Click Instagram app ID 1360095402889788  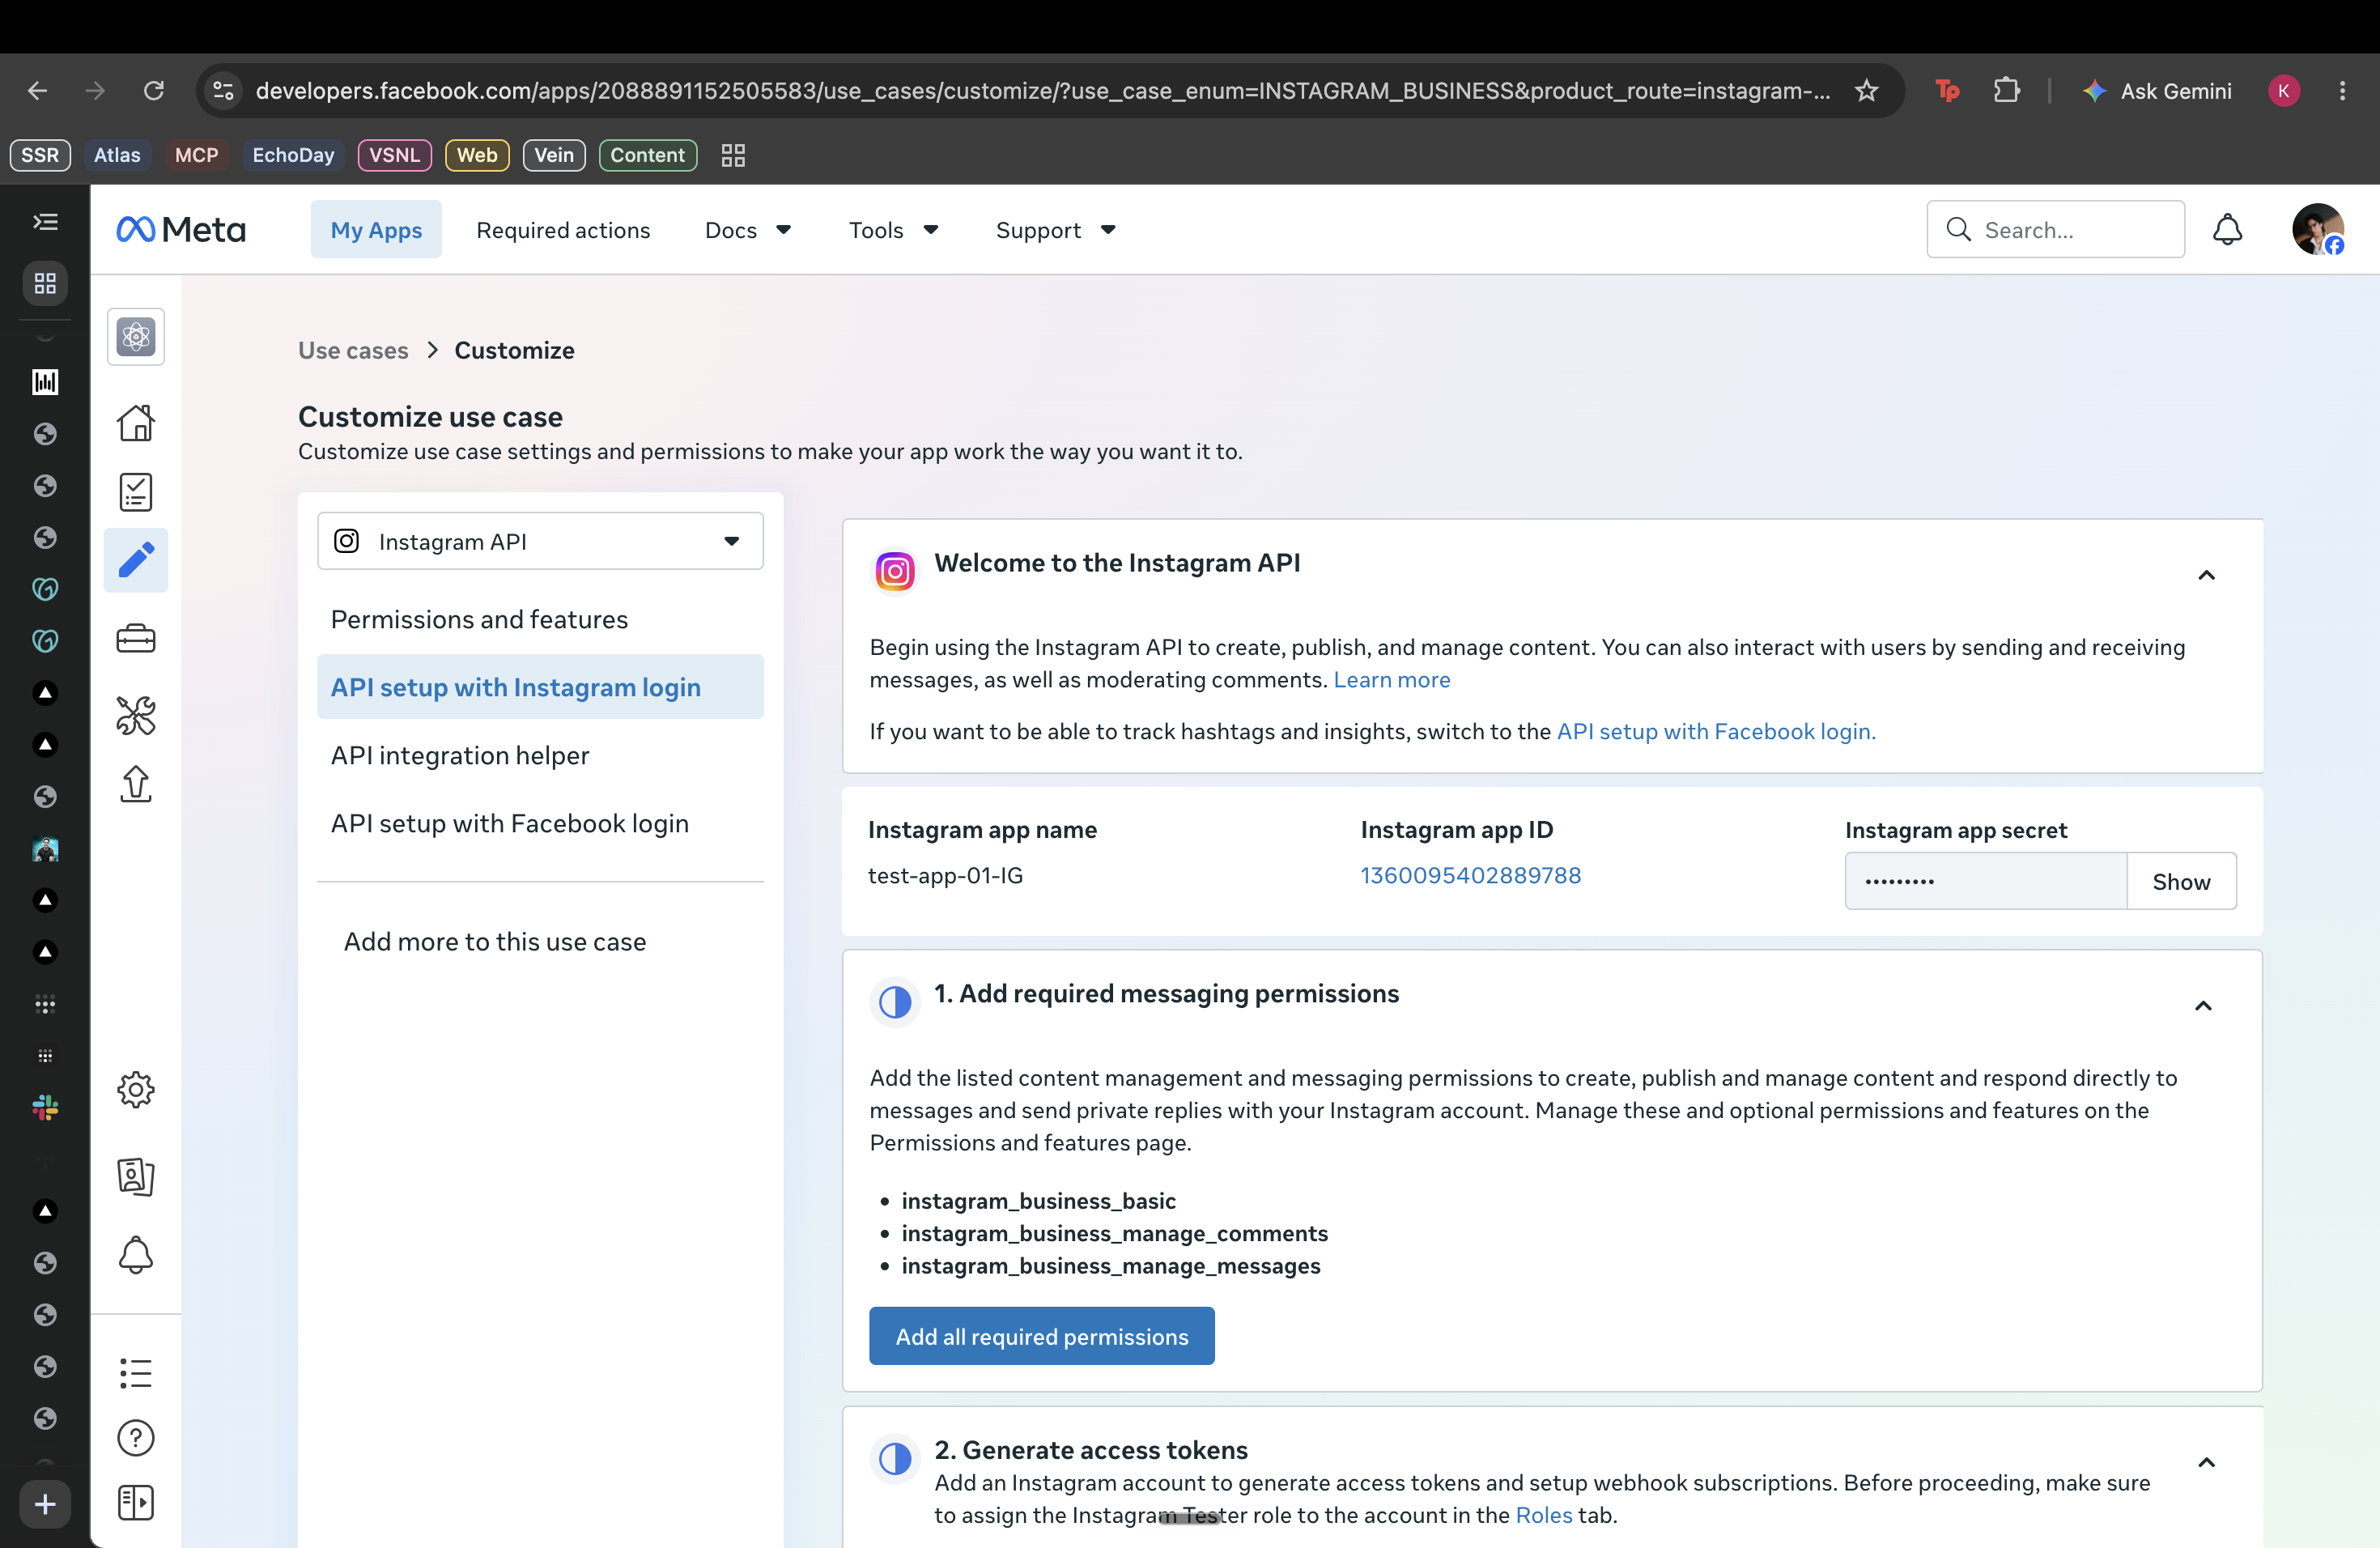[x=1470, y=875]
